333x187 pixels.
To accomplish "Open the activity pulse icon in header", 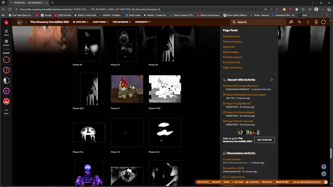I will point(299,22).
